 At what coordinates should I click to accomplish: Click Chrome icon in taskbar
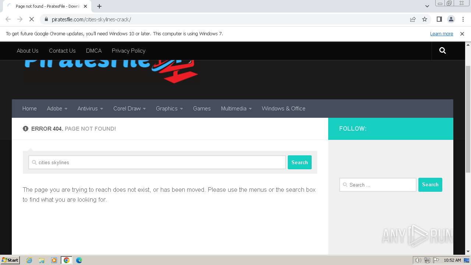67,260
